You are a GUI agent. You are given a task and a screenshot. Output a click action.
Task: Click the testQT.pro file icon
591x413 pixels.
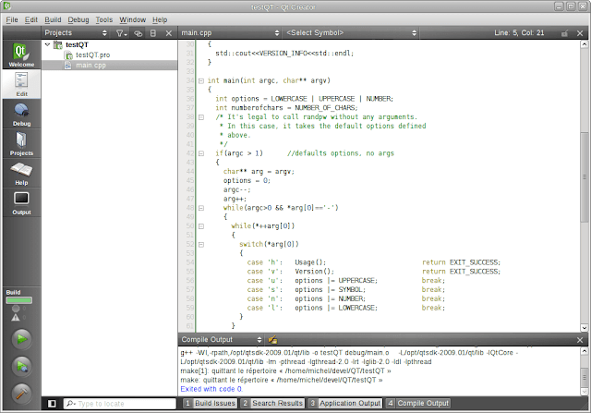click(x=68, y=55)
